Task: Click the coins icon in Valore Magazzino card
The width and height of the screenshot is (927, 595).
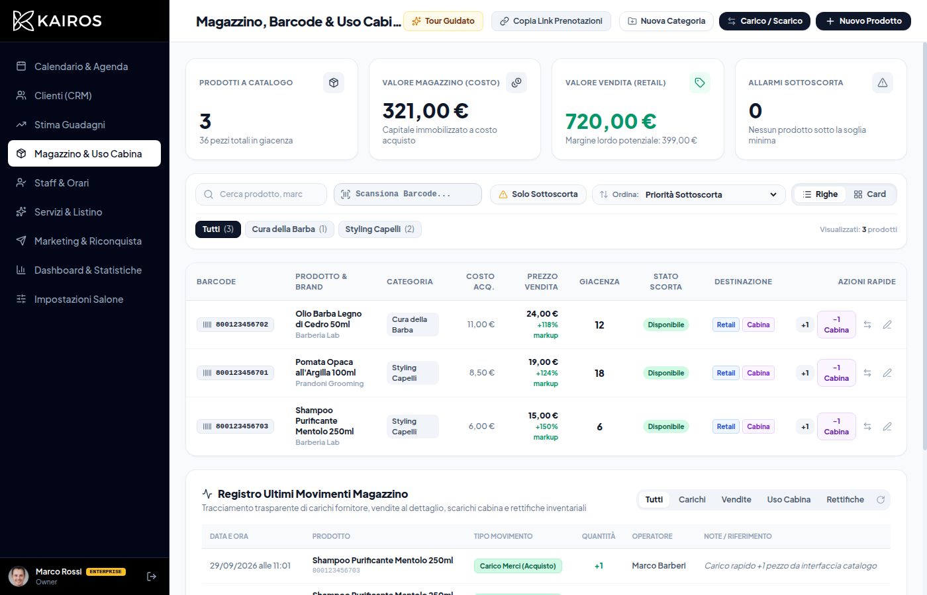Action: click(x=516, y=83)
